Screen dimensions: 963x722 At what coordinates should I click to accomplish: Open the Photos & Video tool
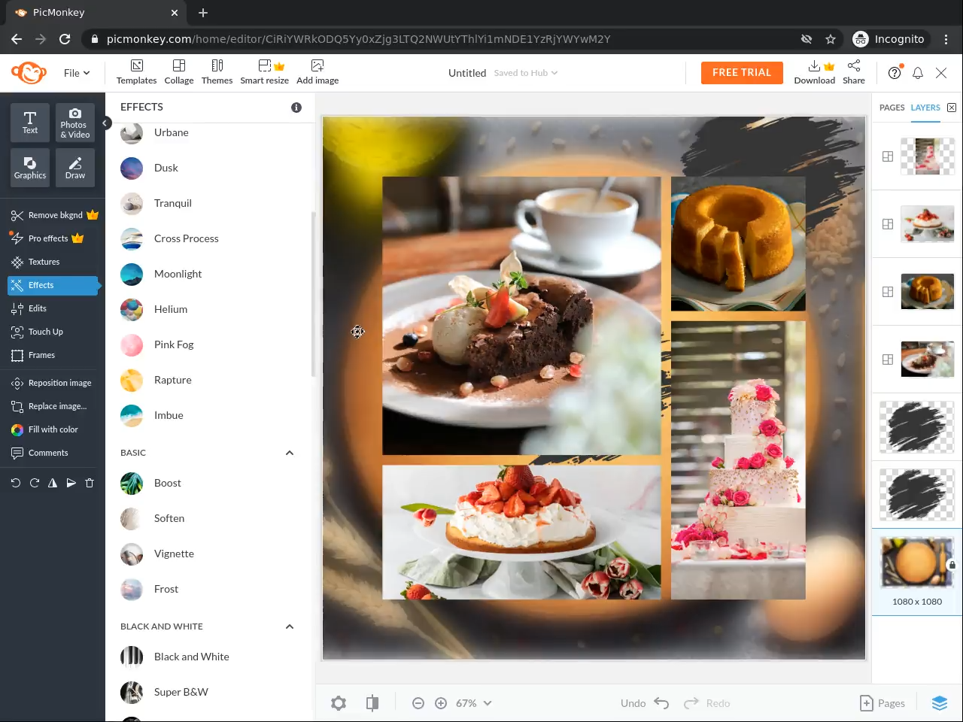pyautogui.click(x=75, y=123)
